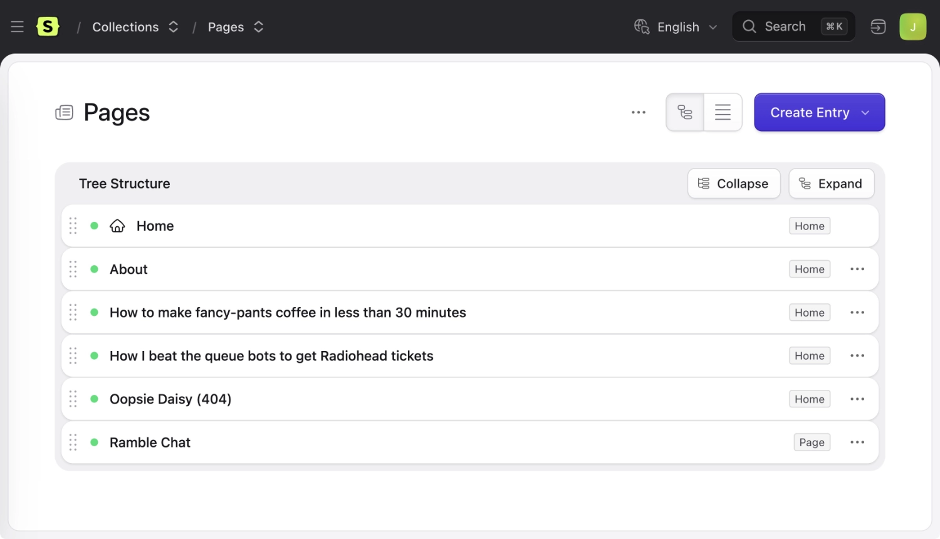Switch to list view mode
Screen dimensions: 940x539
[723, 113]
